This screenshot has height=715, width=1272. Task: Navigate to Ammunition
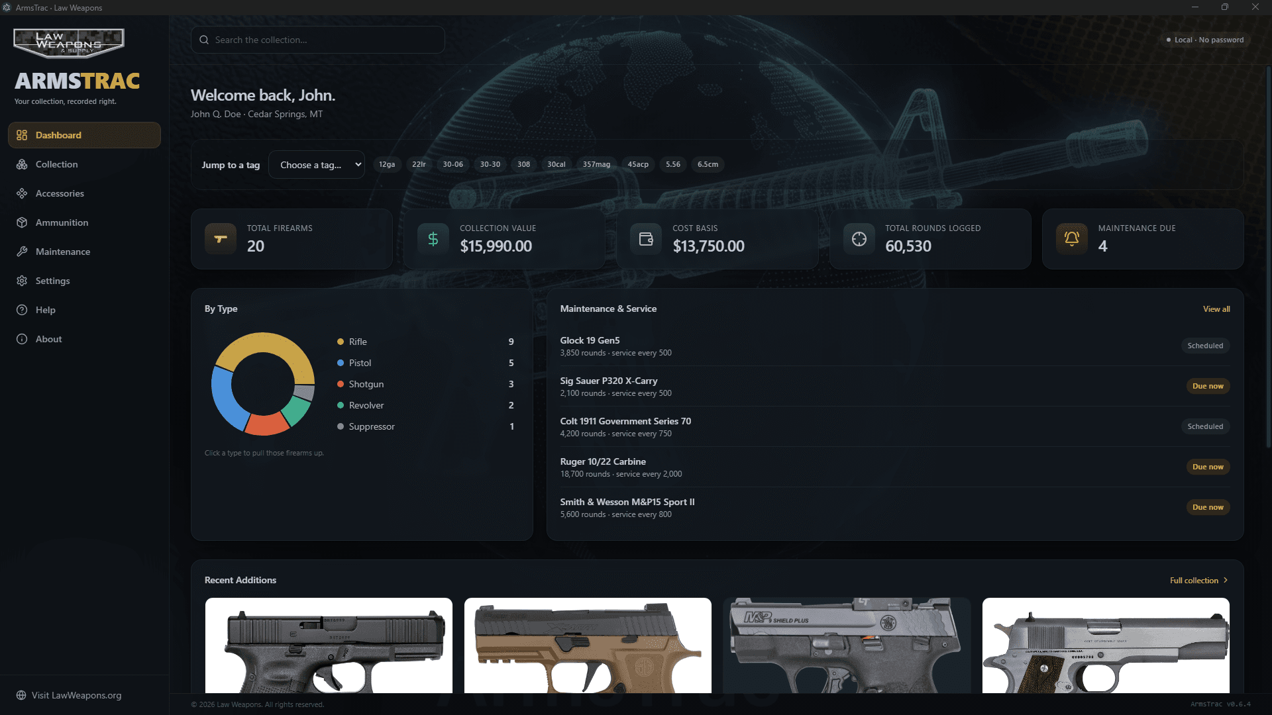tap(84, 222)
